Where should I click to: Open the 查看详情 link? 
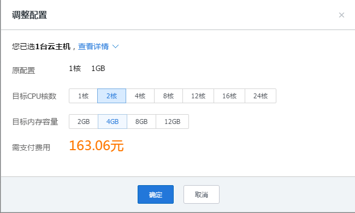tap(93, 46)
